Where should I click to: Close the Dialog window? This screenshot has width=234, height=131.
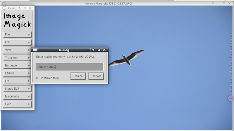pos(104,50)
